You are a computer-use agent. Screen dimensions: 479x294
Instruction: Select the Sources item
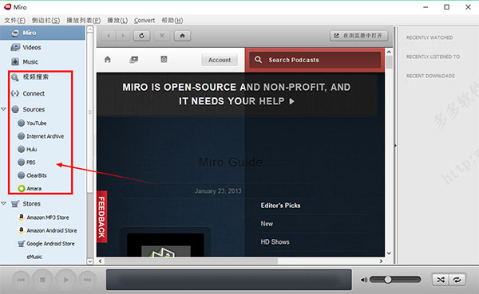click(34, 109)
